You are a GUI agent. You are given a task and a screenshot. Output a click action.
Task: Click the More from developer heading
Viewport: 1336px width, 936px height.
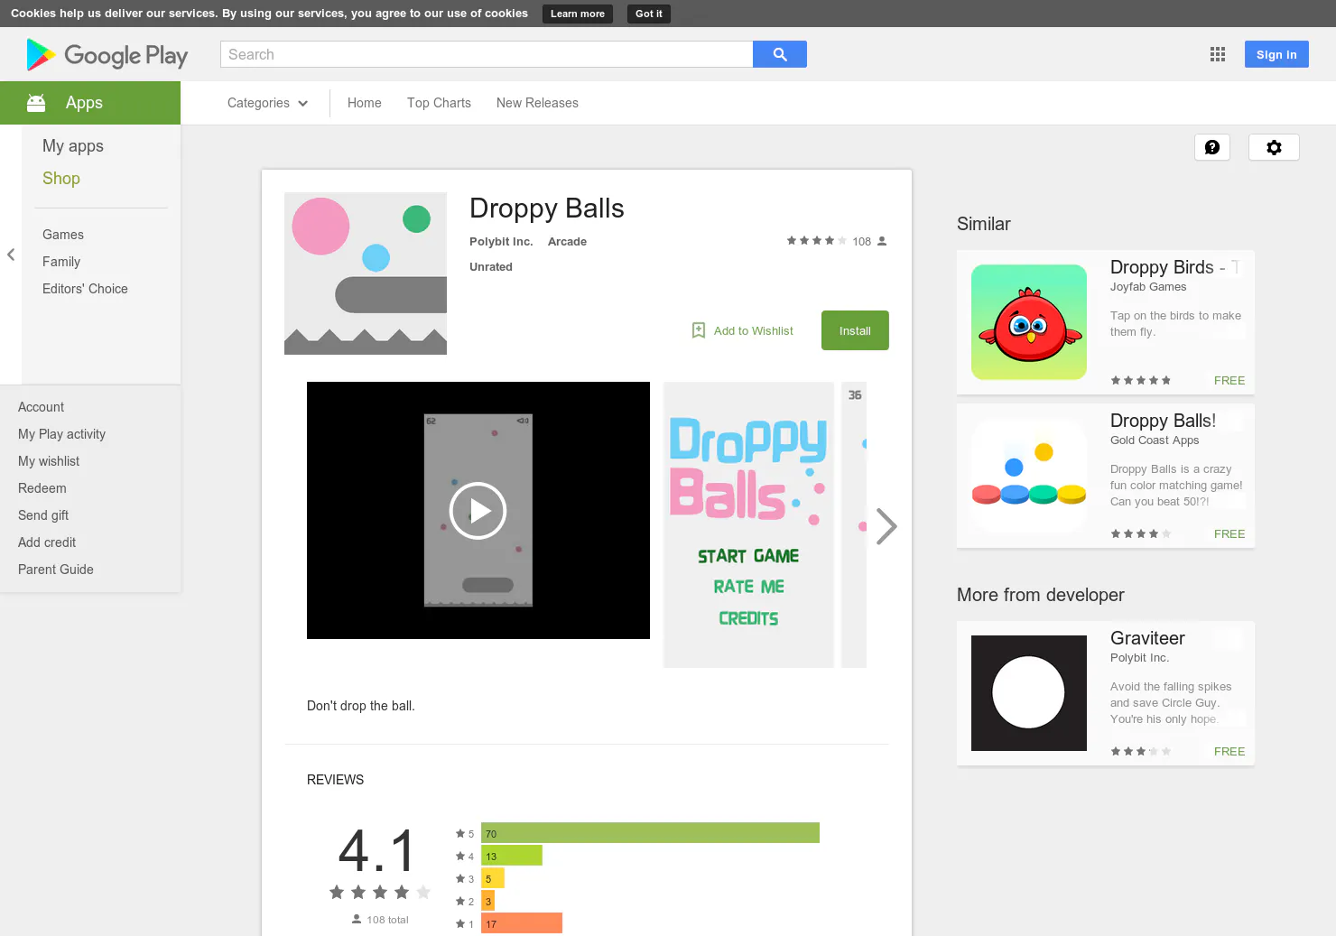(1041, 595)
